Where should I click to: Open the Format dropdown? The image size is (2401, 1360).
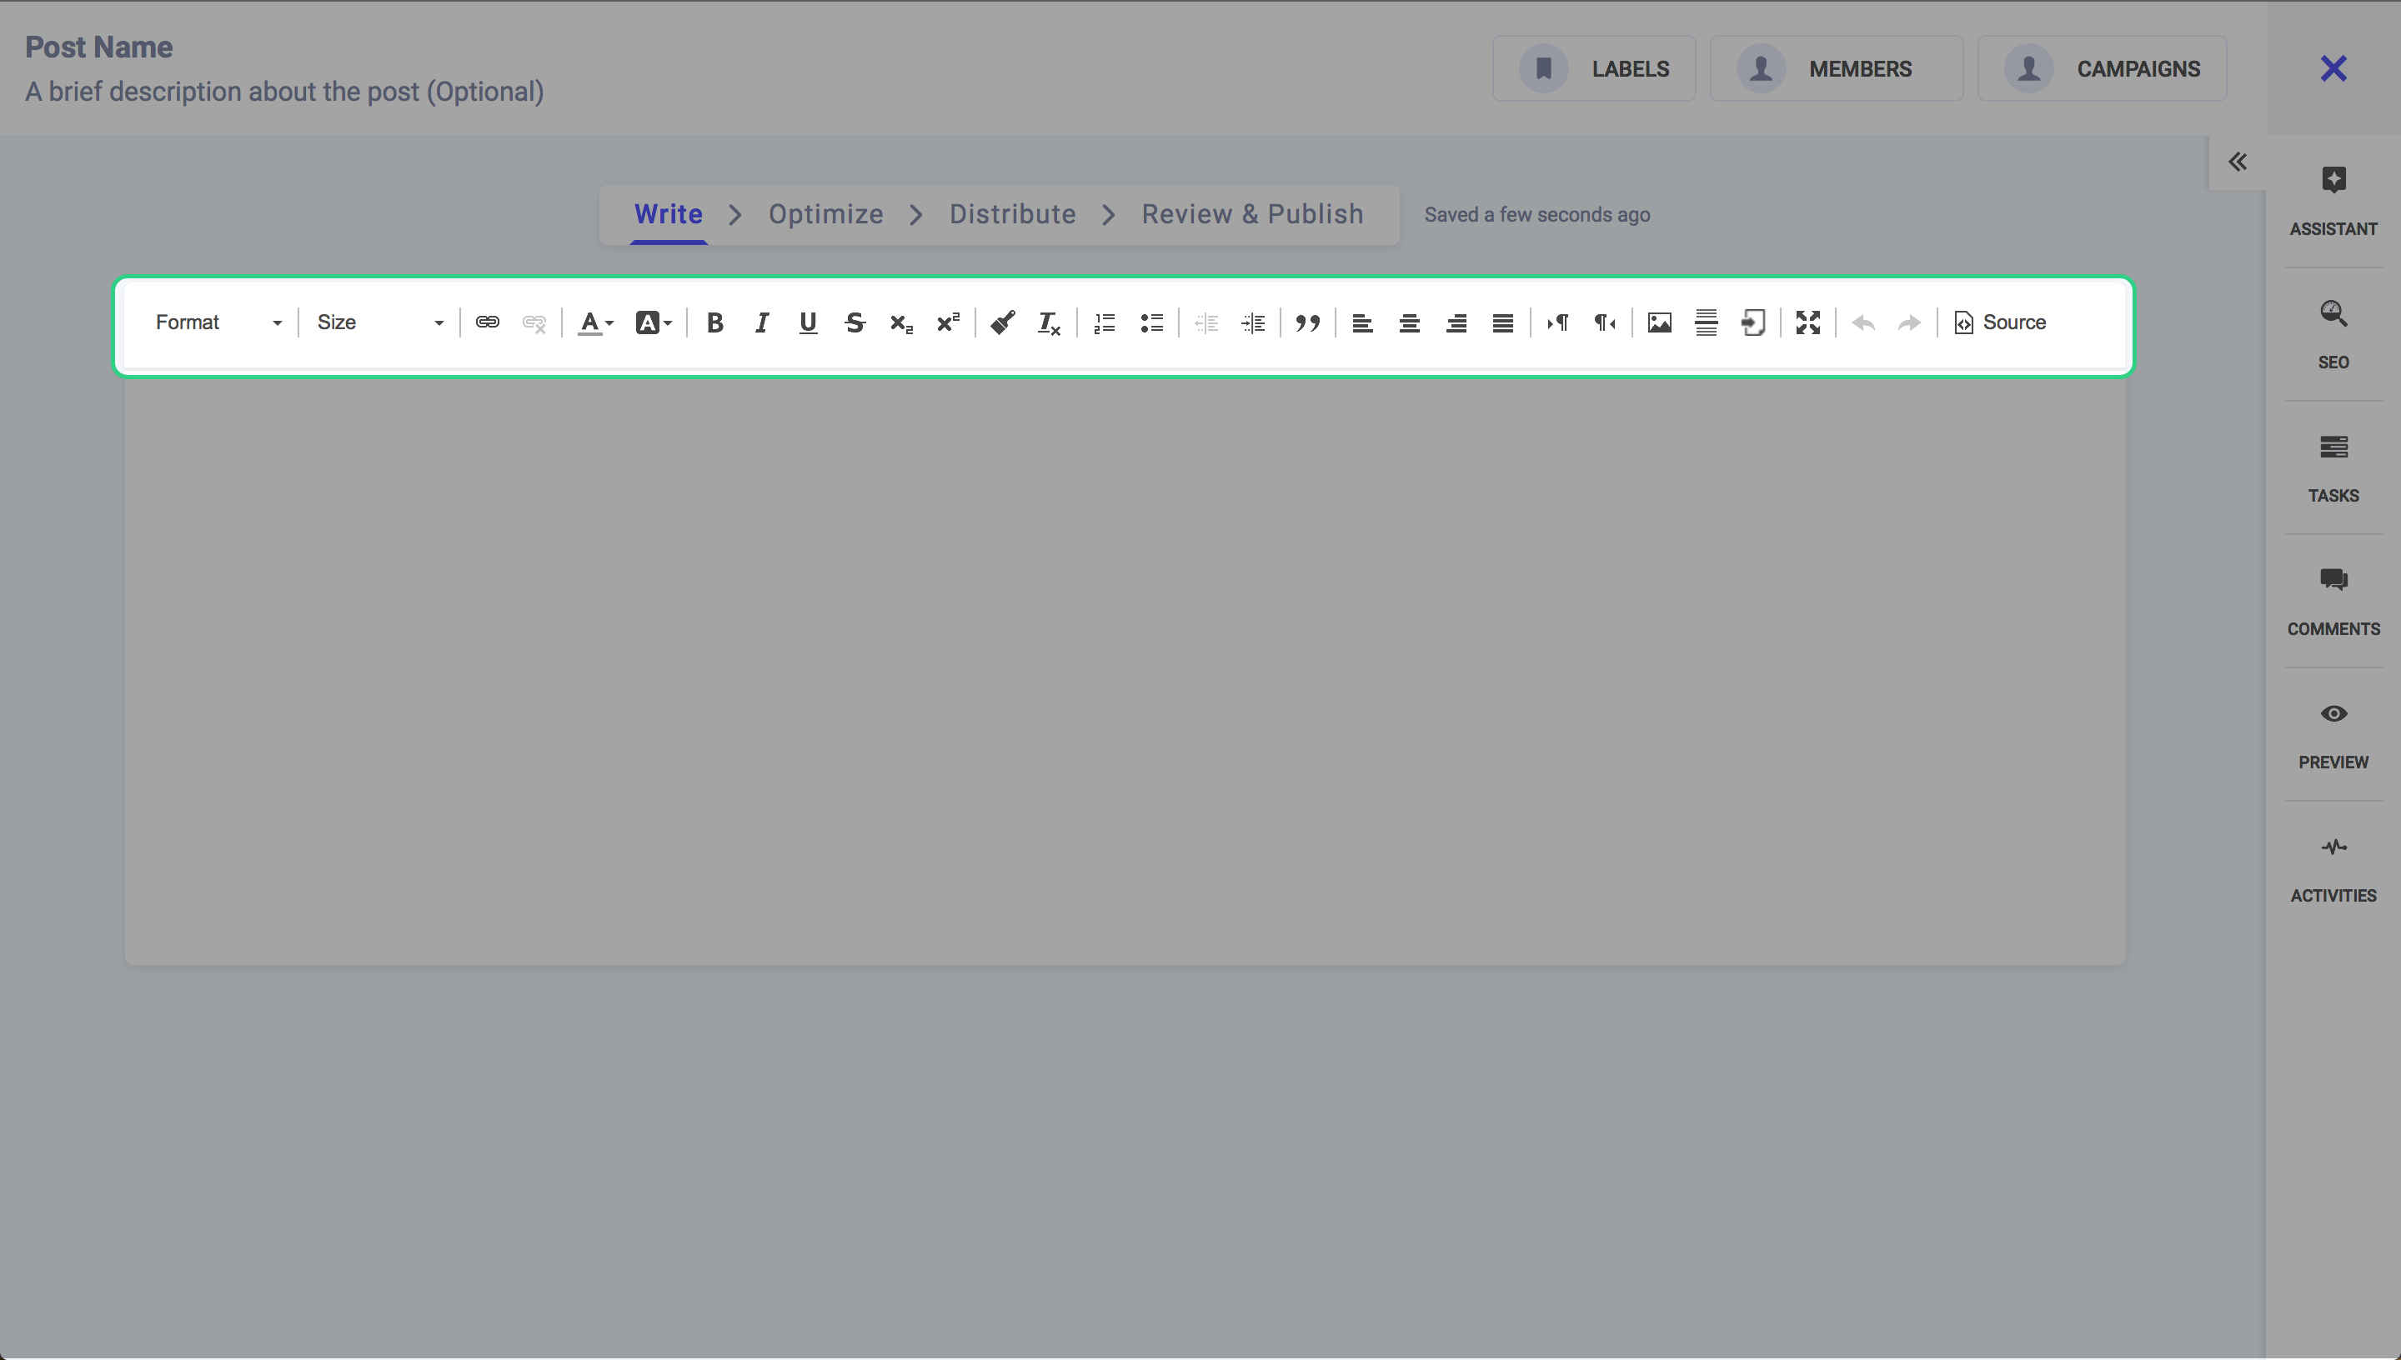(x=218, y=322)
